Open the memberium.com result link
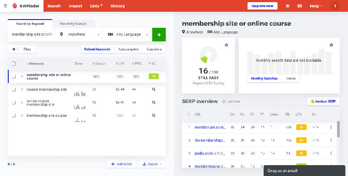 click(210, 127)
